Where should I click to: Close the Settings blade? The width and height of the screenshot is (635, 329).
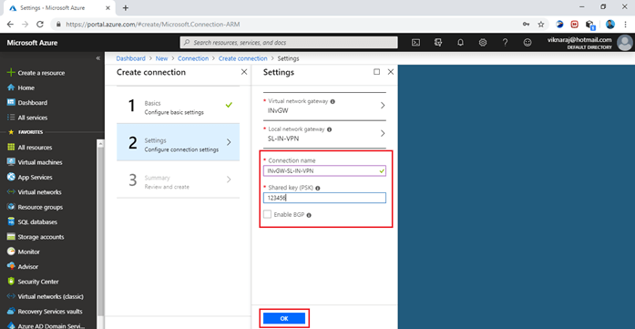(391, 72)
